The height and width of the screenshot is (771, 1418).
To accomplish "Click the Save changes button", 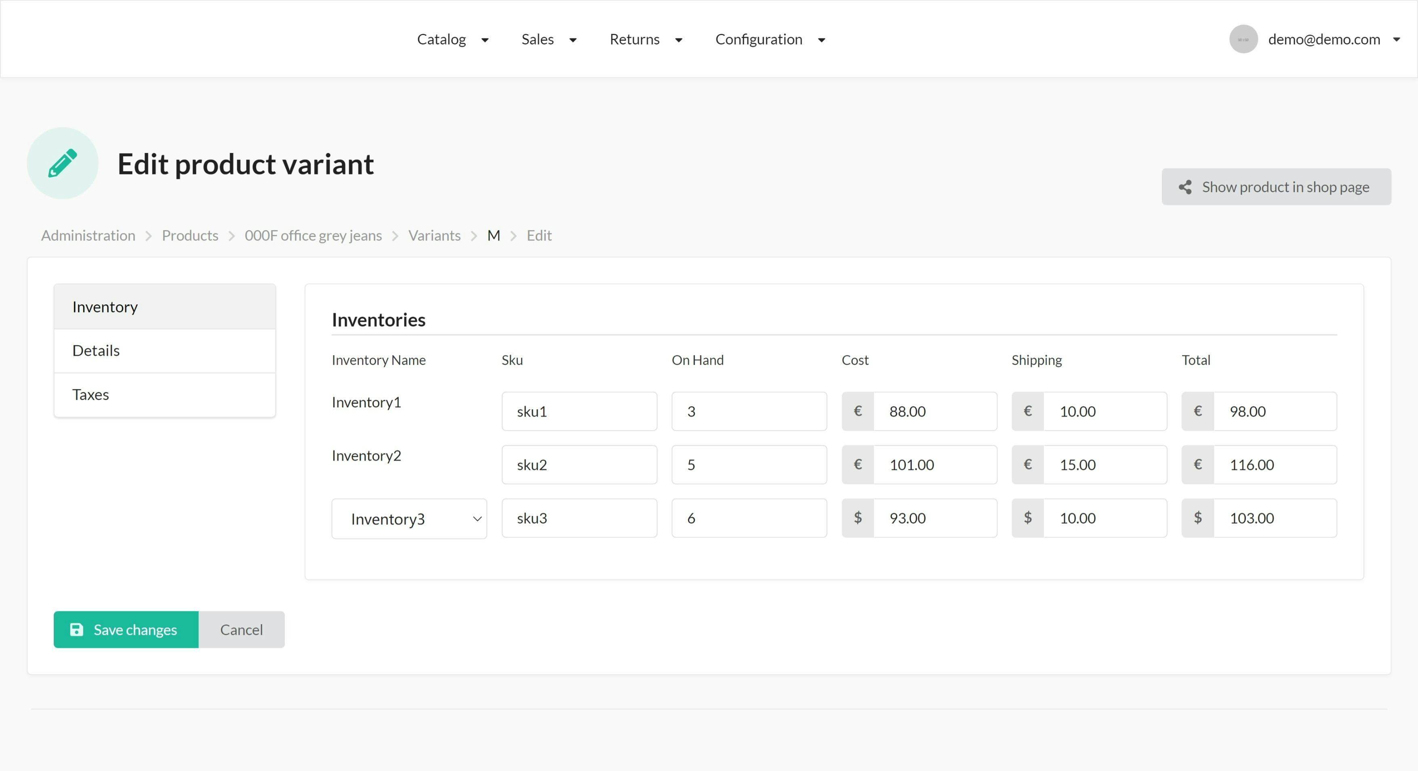I will (126, 629).
